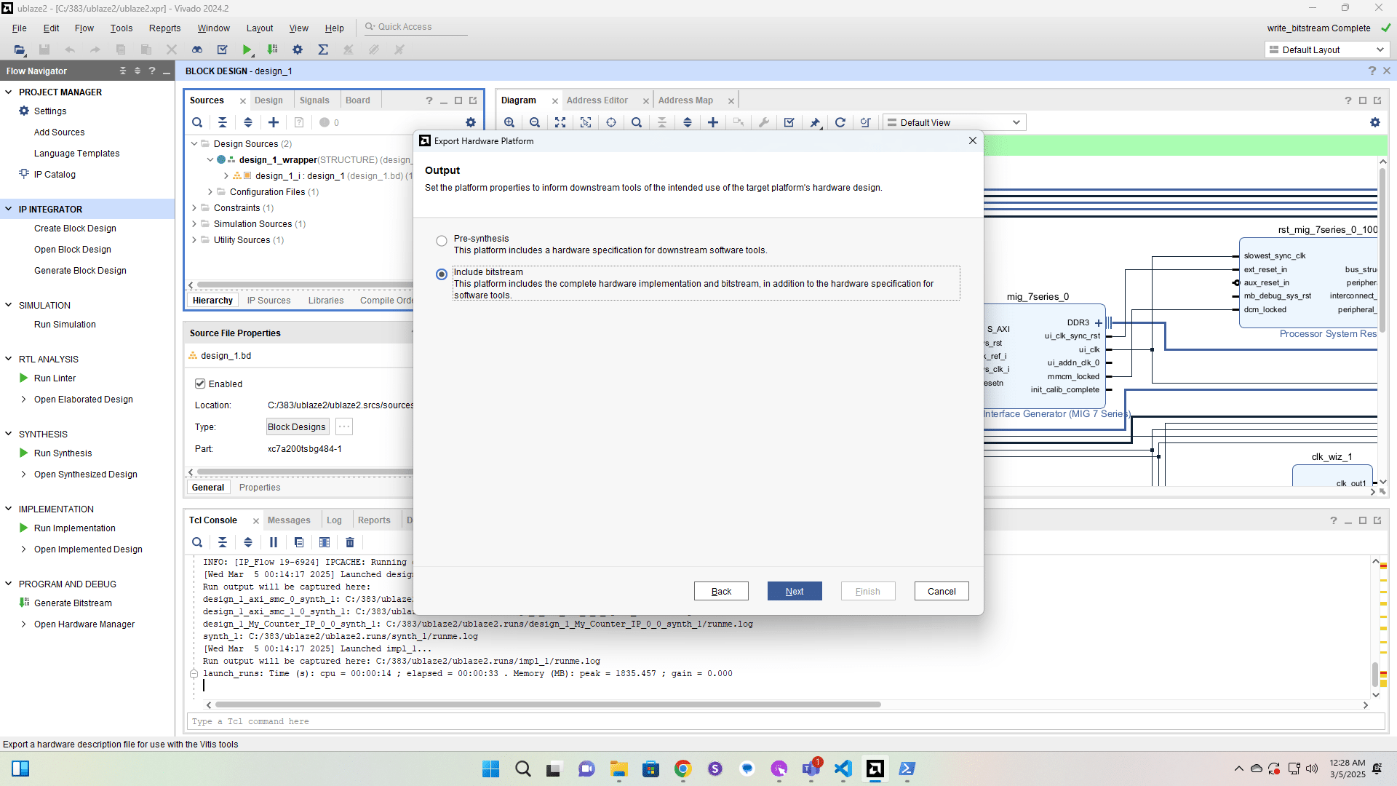This screenshot has height=786, width=1397.
Task: Click the gear Settings icon in main toolbar
Action: tap(298, 49)
